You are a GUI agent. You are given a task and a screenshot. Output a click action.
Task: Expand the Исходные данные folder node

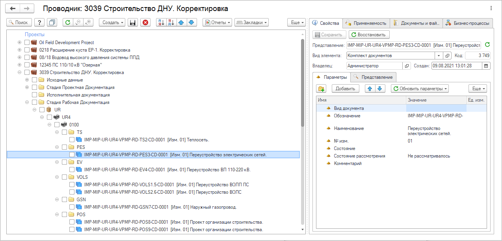click(27, 80)
